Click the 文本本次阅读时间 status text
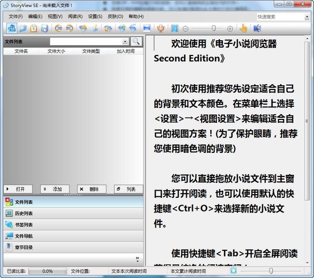The width and height of the screenshot is (314, 278). pos(129,271)
